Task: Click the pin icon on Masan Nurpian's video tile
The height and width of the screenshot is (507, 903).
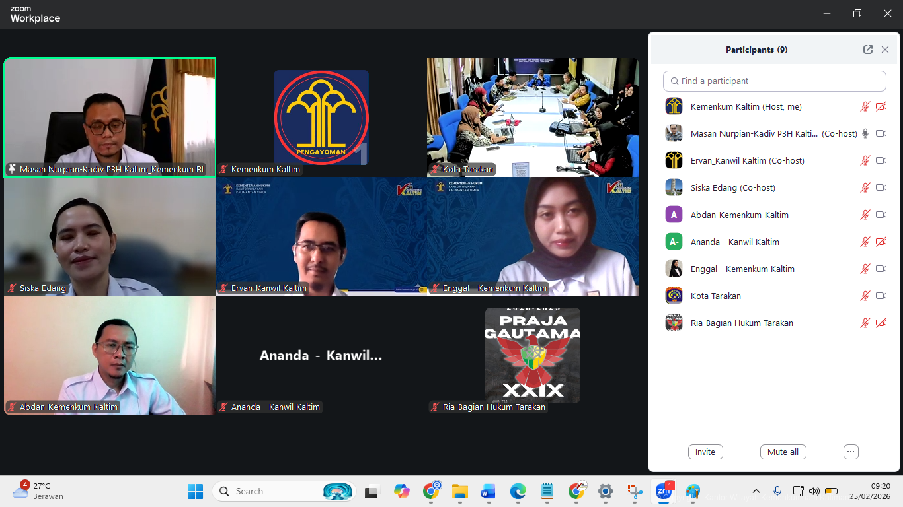Action: tap(12, 169)
